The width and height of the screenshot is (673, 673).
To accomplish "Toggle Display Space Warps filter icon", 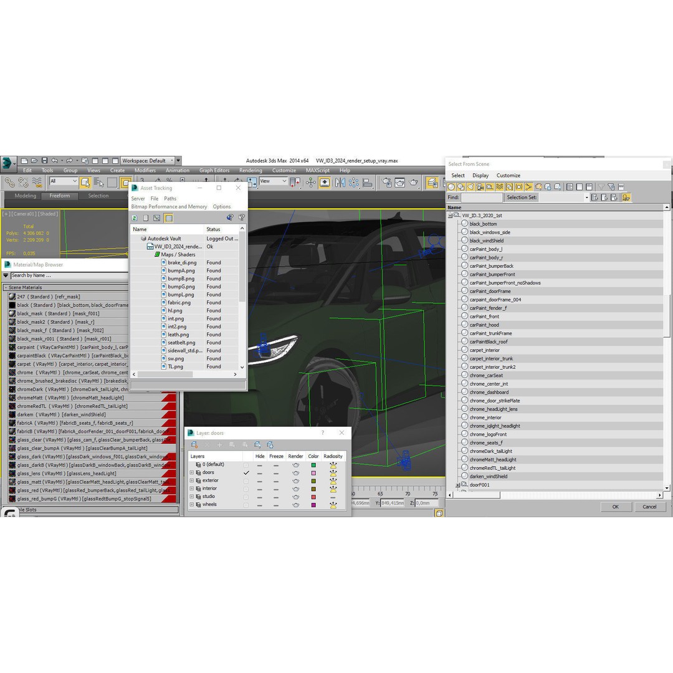I will 499,187.
